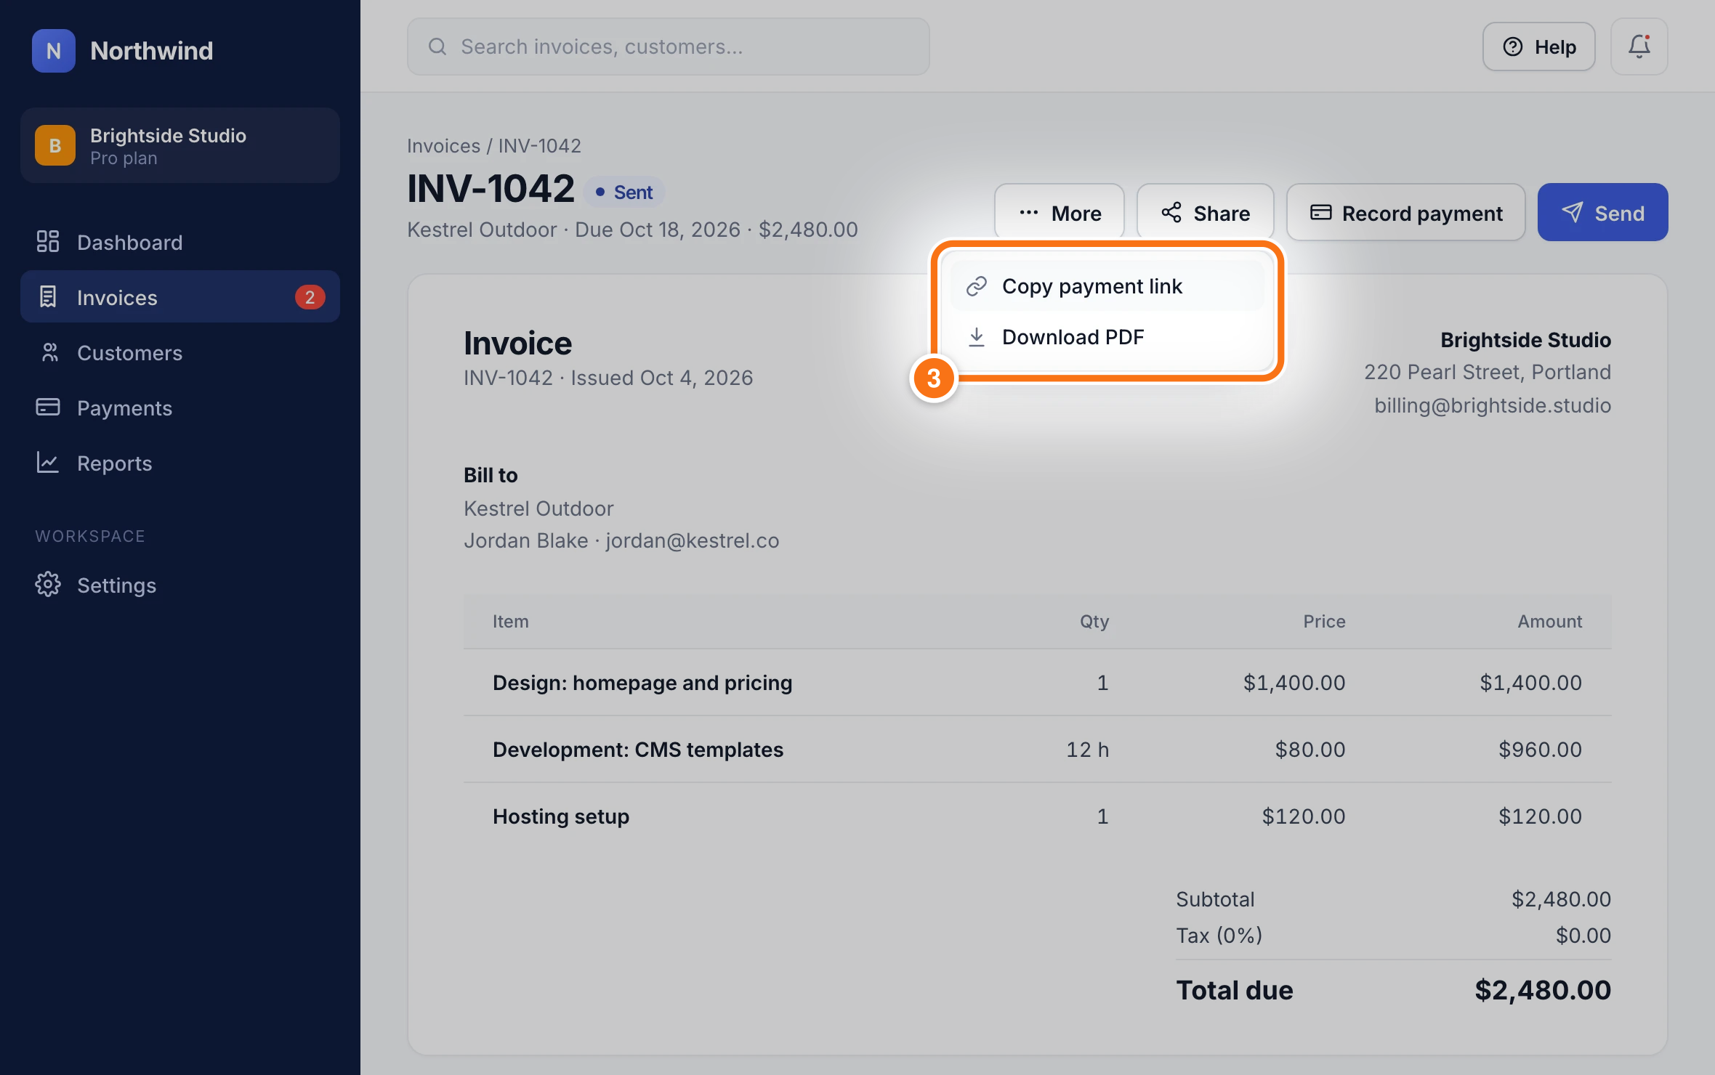Click the Record payment button
This screenshot has height=1075, width=1715.
(x=1405, y=213)
